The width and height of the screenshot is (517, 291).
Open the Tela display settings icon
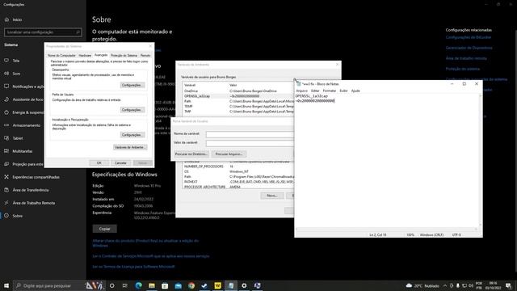coord(6,61)
